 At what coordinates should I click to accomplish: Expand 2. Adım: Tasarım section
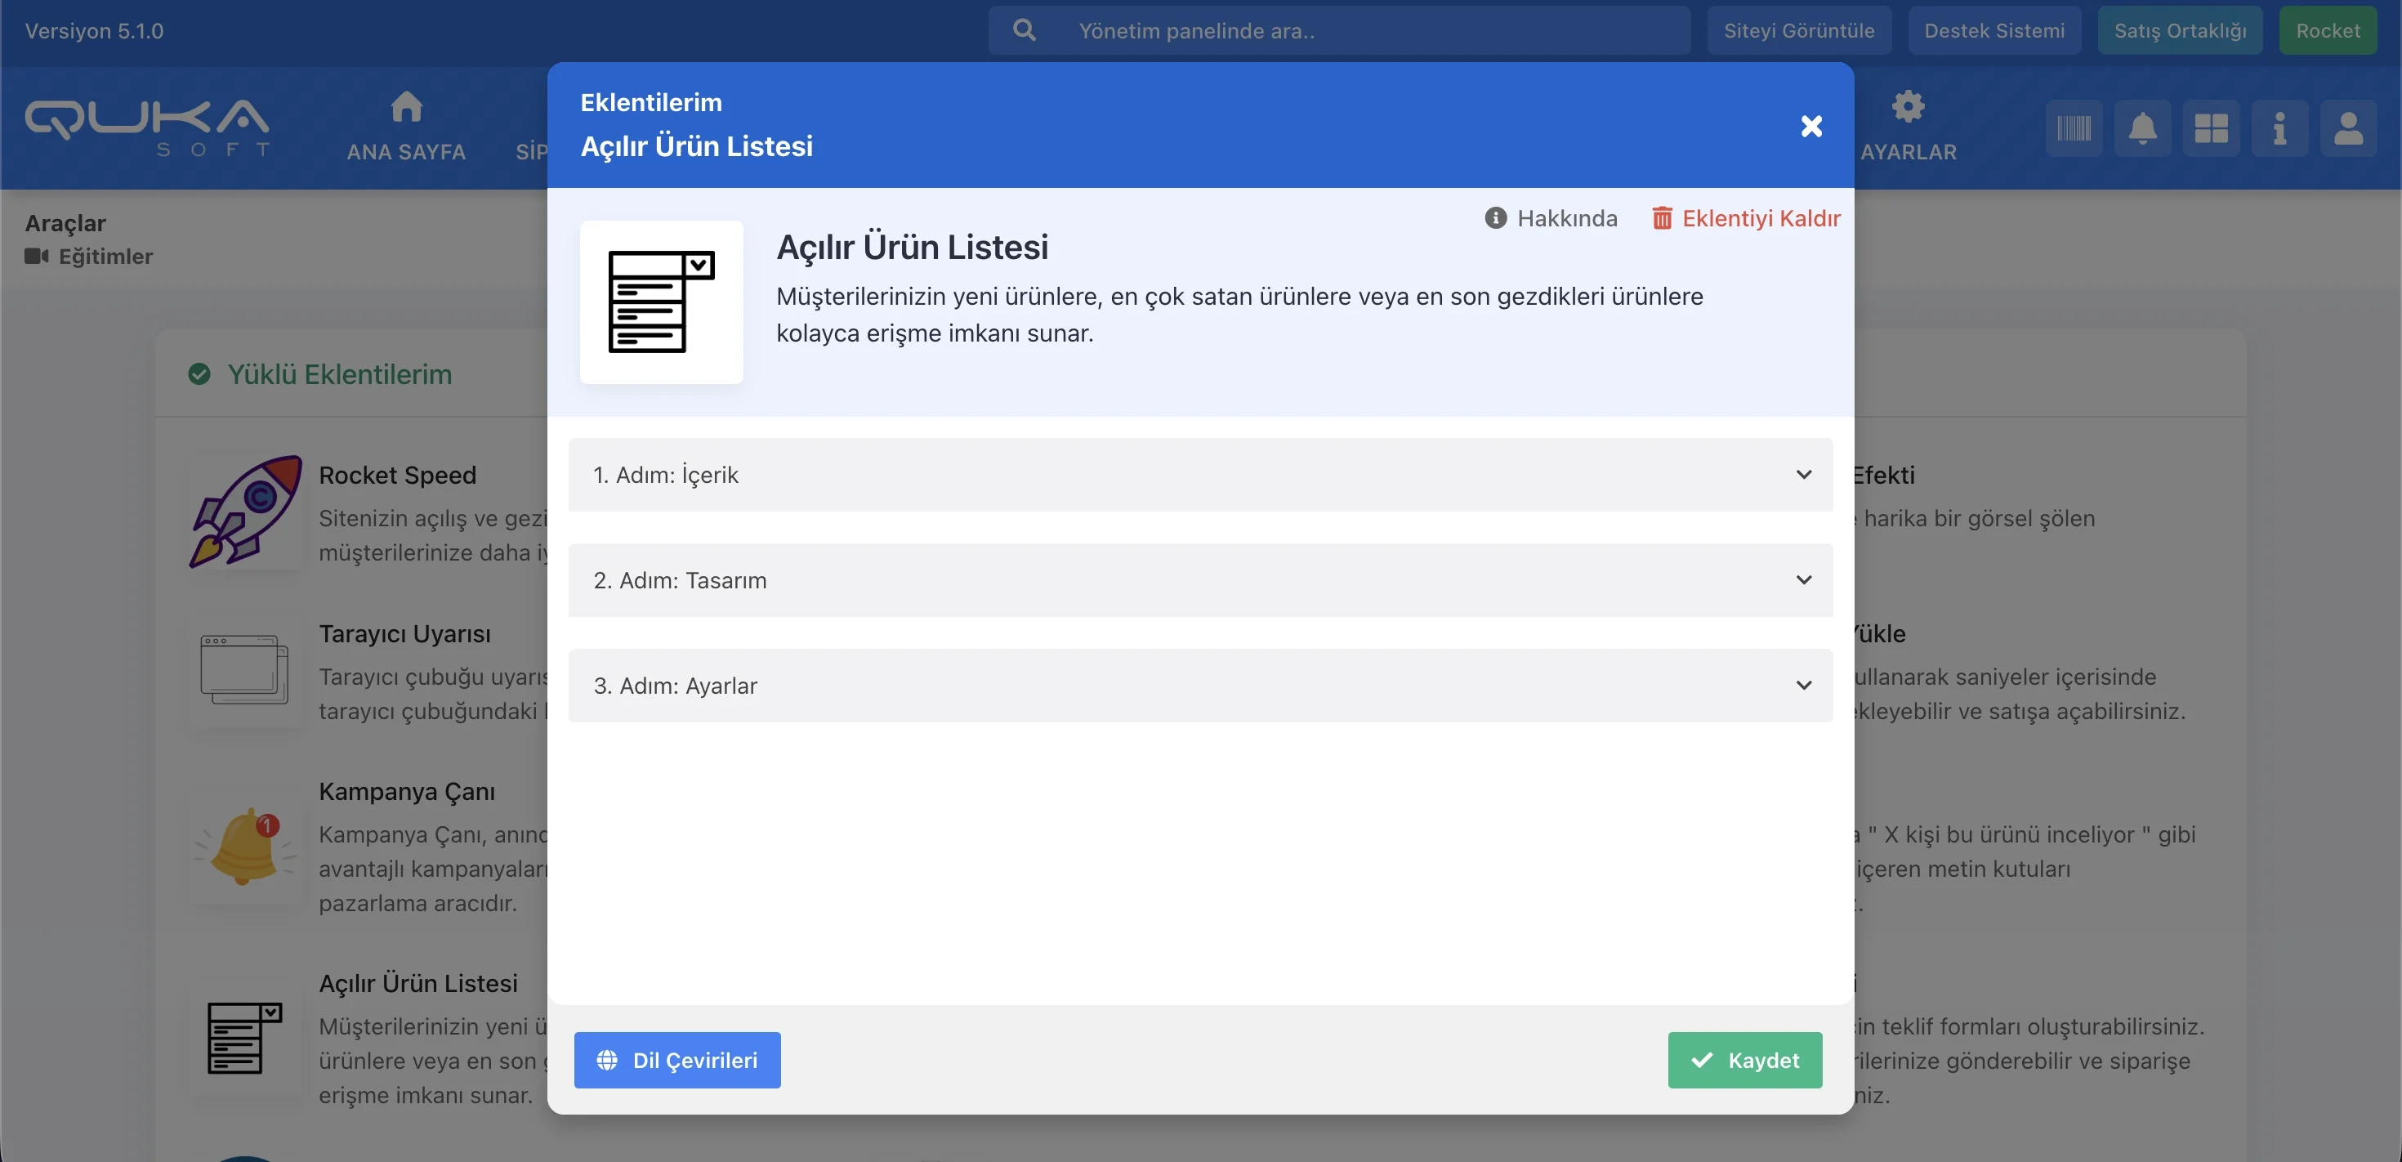point(1199,580)
